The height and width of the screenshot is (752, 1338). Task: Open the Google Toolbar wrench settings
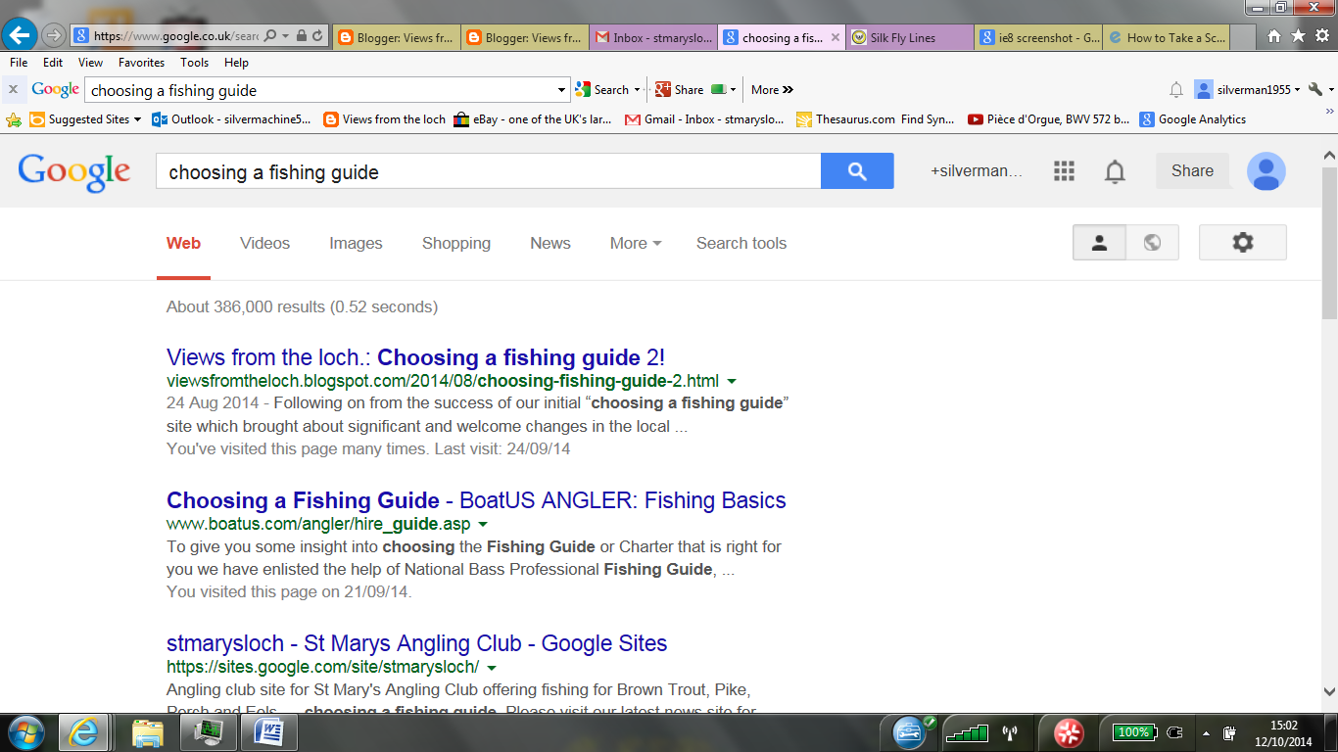pyautogui.click(x=1316, y=89)
